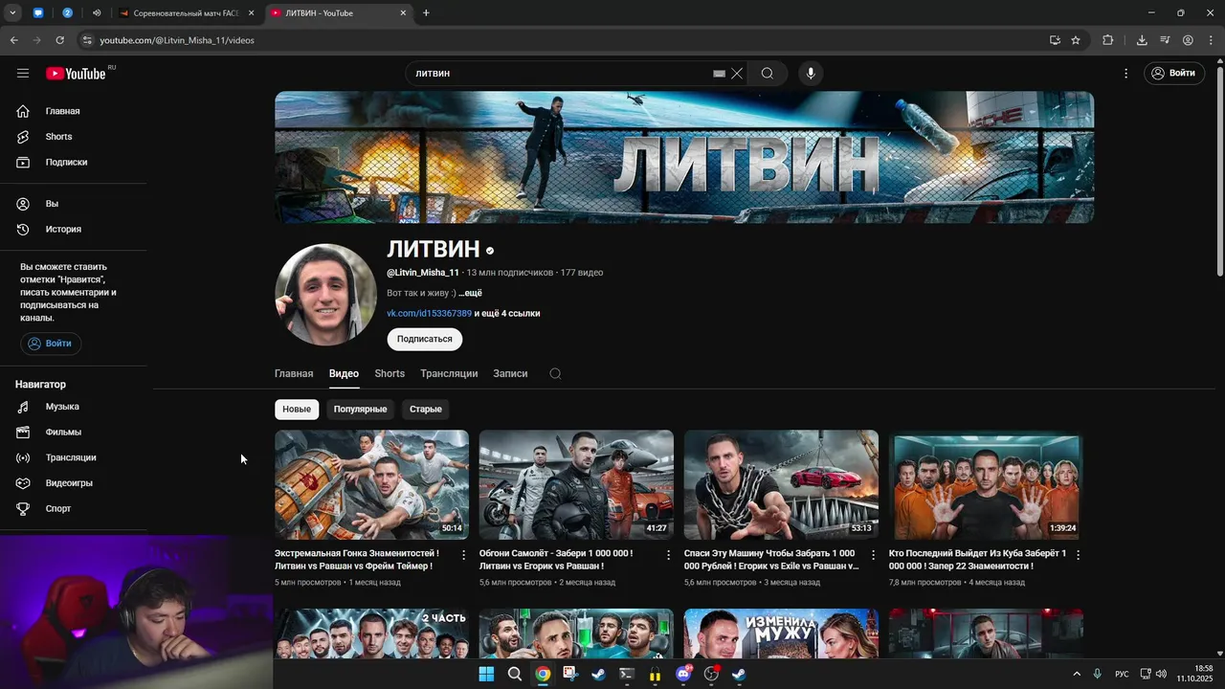Image resolution: width=1225 pixels, height=689 pixels.
Task: View site information icon in address bar
Action: [x=87, y=40]
